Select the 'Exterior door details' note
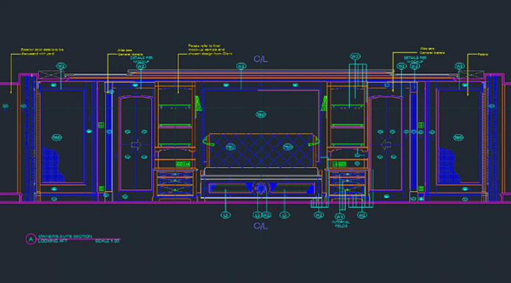 coord(42,52)
